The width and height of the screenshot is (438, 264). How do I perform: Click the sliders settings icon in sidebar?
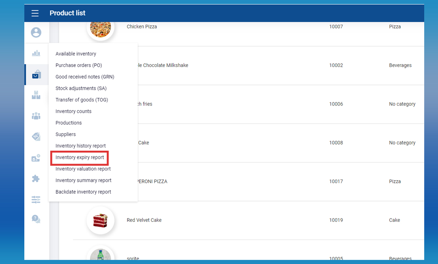coord(36,199)
